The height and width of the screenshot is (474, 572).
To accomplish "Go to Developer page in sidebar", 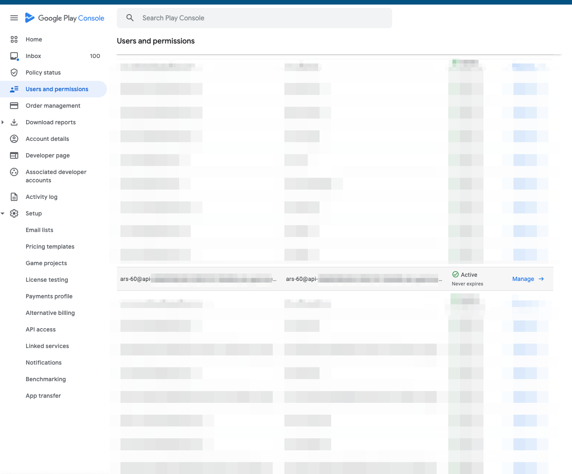I will (x=48, y=155).
